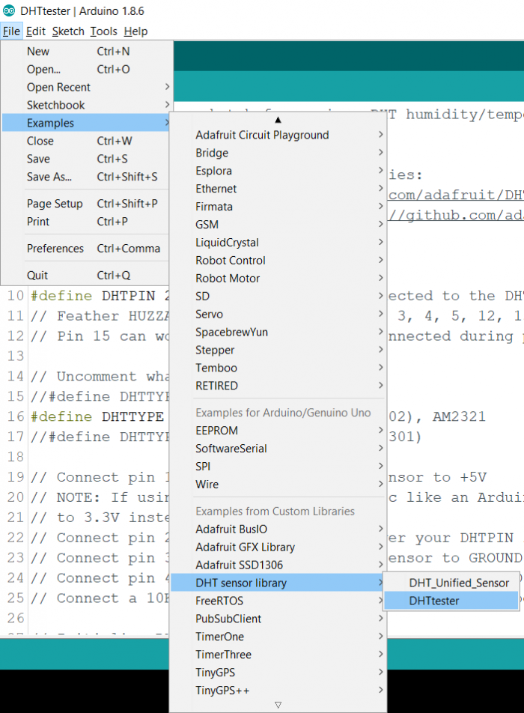The image size is (524, 713).
Task: Open RETIRED examples submenu
Action: click(278, 386)
